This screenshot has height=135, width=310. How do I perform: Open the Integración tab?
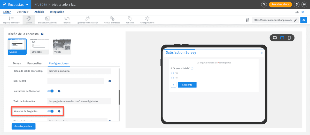pyautogui.click(x=57, y=12)
